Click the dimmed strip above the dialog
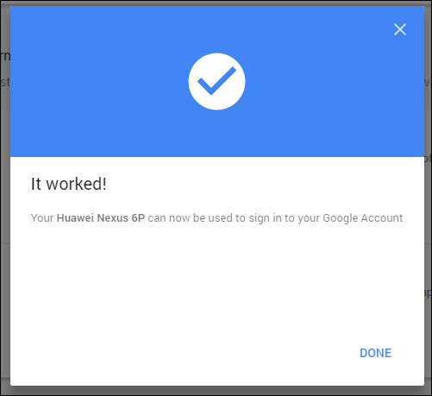Viewport: 432px width, 396px height. (x=216, y=3)
